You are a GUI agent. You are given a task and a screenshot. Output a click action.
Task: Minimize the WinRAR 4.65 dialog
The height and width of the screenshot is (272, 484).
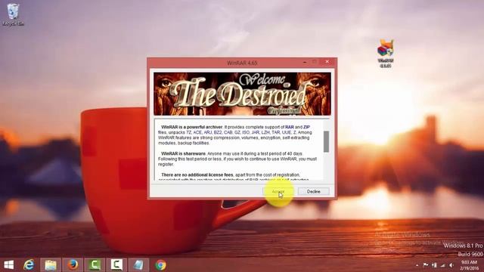pyautogui.click(x=305, y=62)
